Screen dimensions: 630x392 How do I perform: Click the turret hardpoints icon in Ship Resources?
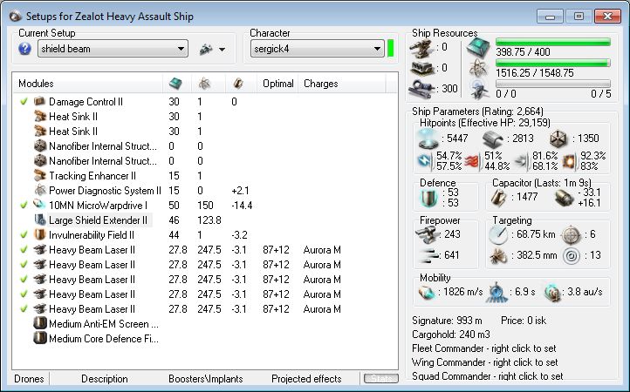pos(421,48)
